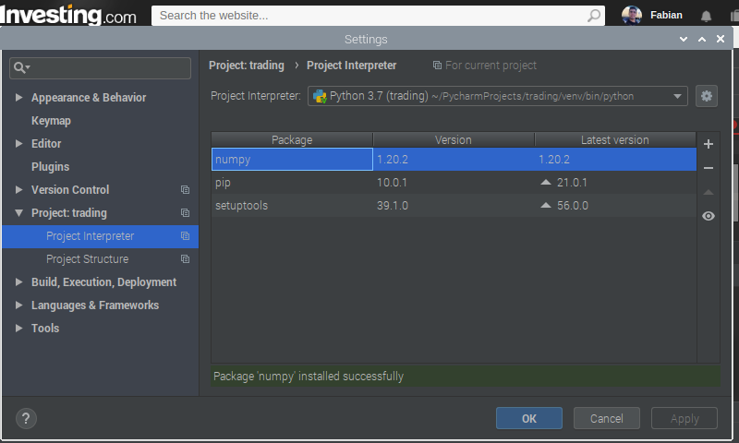The width and height of the screenshot is (739, 443).
Task: Collapse the Settings dialog with the down chevron
Action: [x=684, y=39]
